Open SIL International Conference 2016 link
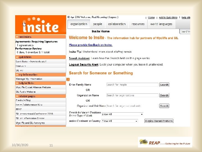 41,114
